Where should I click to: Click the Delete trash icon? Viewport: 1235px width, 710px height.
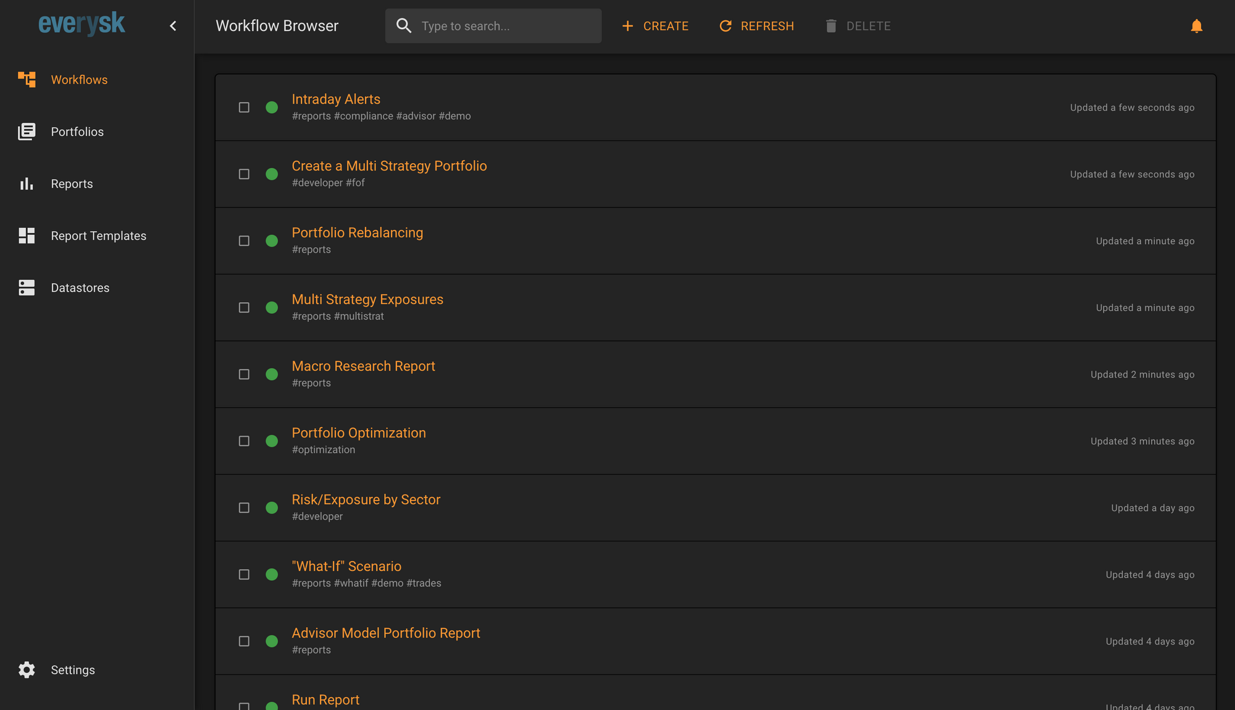831,25
